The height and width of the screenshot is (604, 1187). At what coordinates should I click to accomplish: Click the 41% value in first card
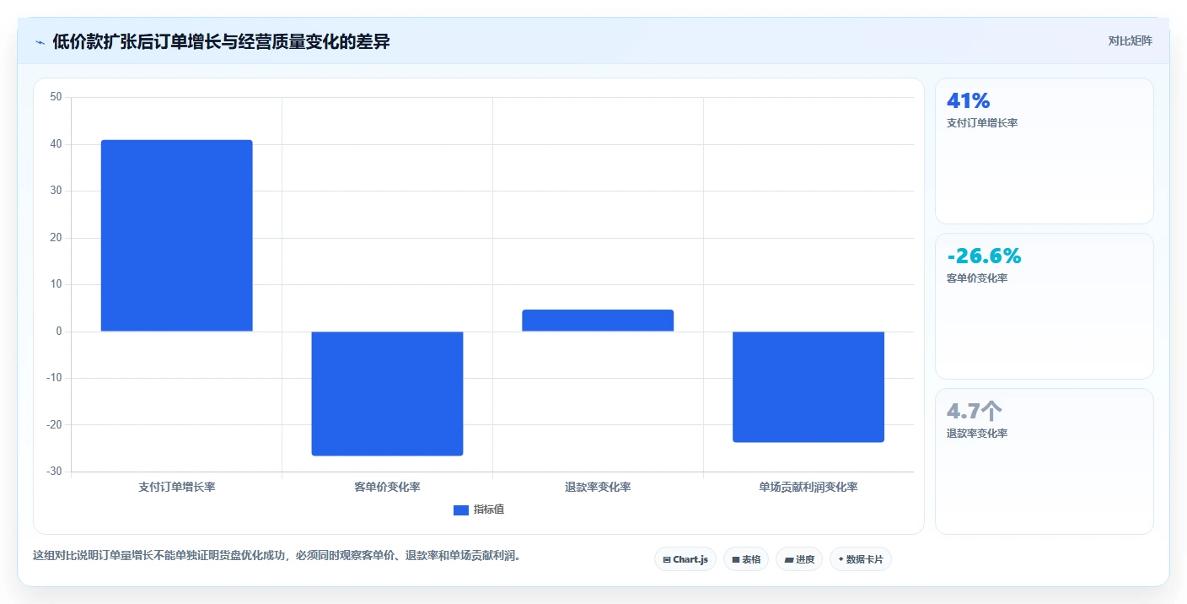click(969, 101)
